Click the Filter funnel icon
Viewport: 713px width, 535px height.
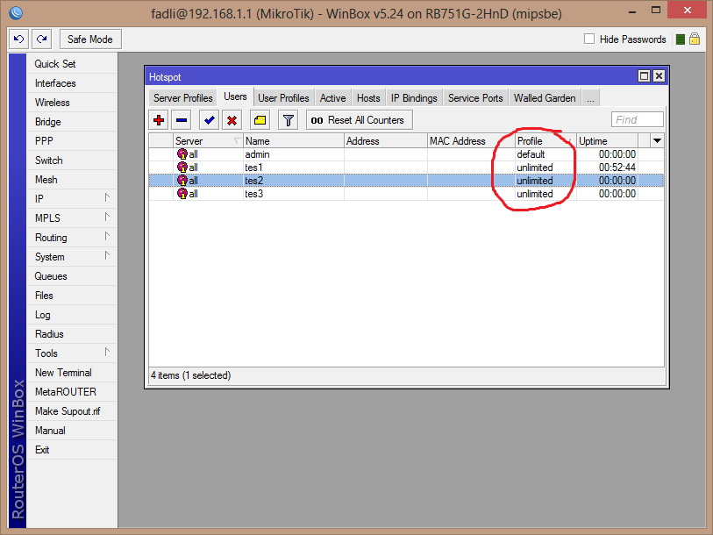coord(288,119)
